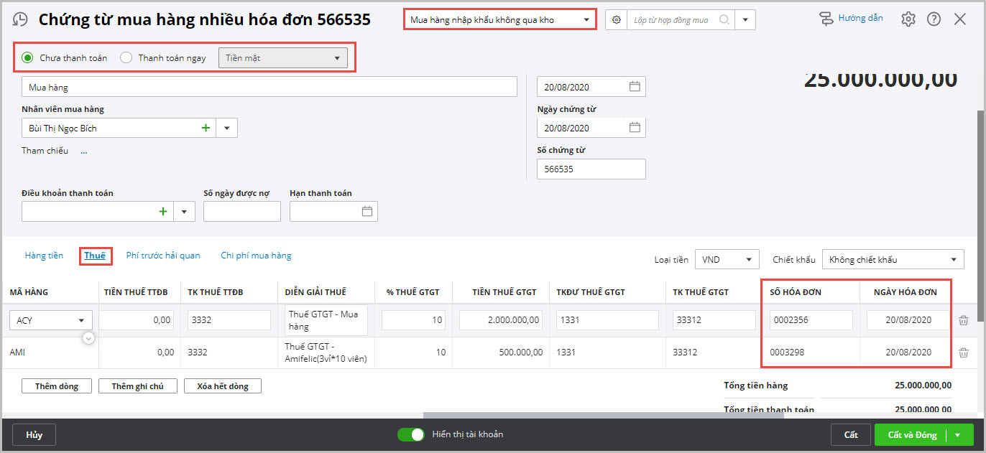Viewport: 986px width, 453px height.
Task: Add new purchasing employee with plus icon
Action: 206,128
